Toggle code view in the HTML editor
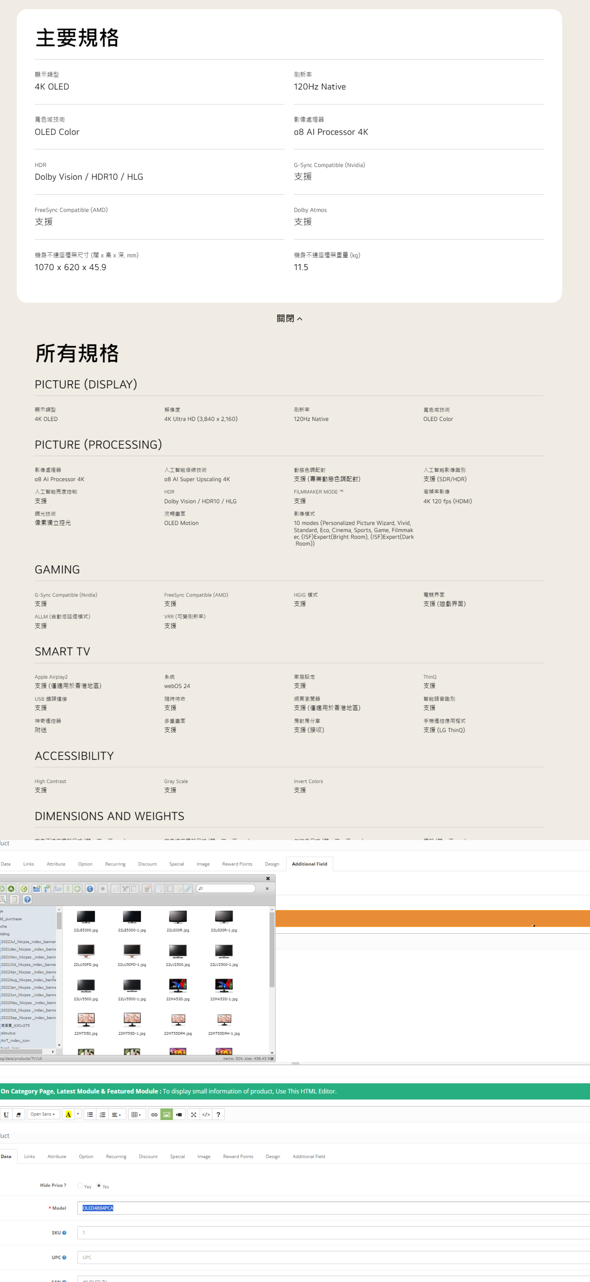Screen dimensions: 590x1282 206,1114
